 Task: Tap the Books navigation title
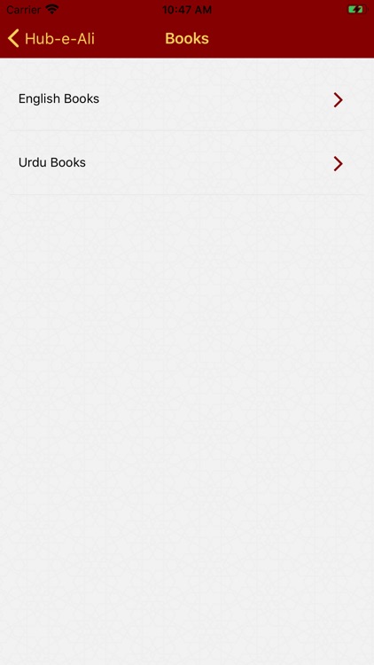187,39
